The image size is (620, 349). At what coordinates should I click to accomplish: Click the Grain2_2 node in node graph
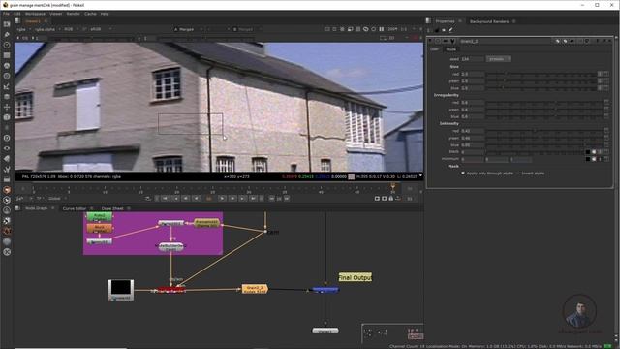click(x=255, y=289)
